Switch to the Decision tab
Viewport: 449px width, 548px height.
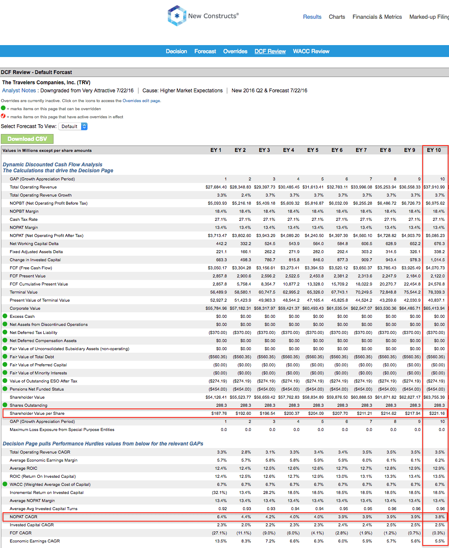point(176,51)
